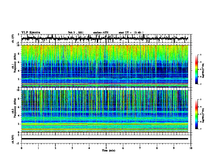
Task: Click time axis tick label "8"
Action: (x=157, y=148)
